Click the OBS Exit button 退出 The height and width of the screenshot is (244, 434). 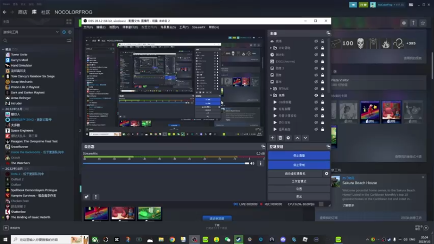(x=299, y=197)
